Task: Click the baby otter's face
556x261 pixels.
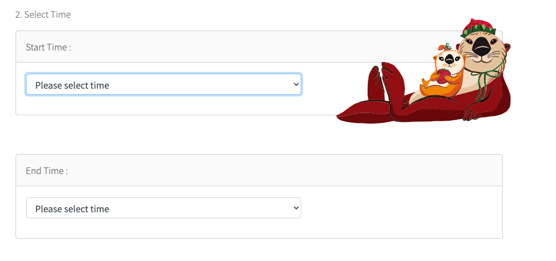Action: pyautogui.click(x=449, y=60)
